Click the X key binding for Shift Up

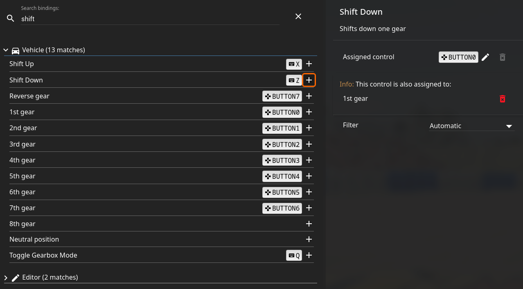click(x=294, y=64)
